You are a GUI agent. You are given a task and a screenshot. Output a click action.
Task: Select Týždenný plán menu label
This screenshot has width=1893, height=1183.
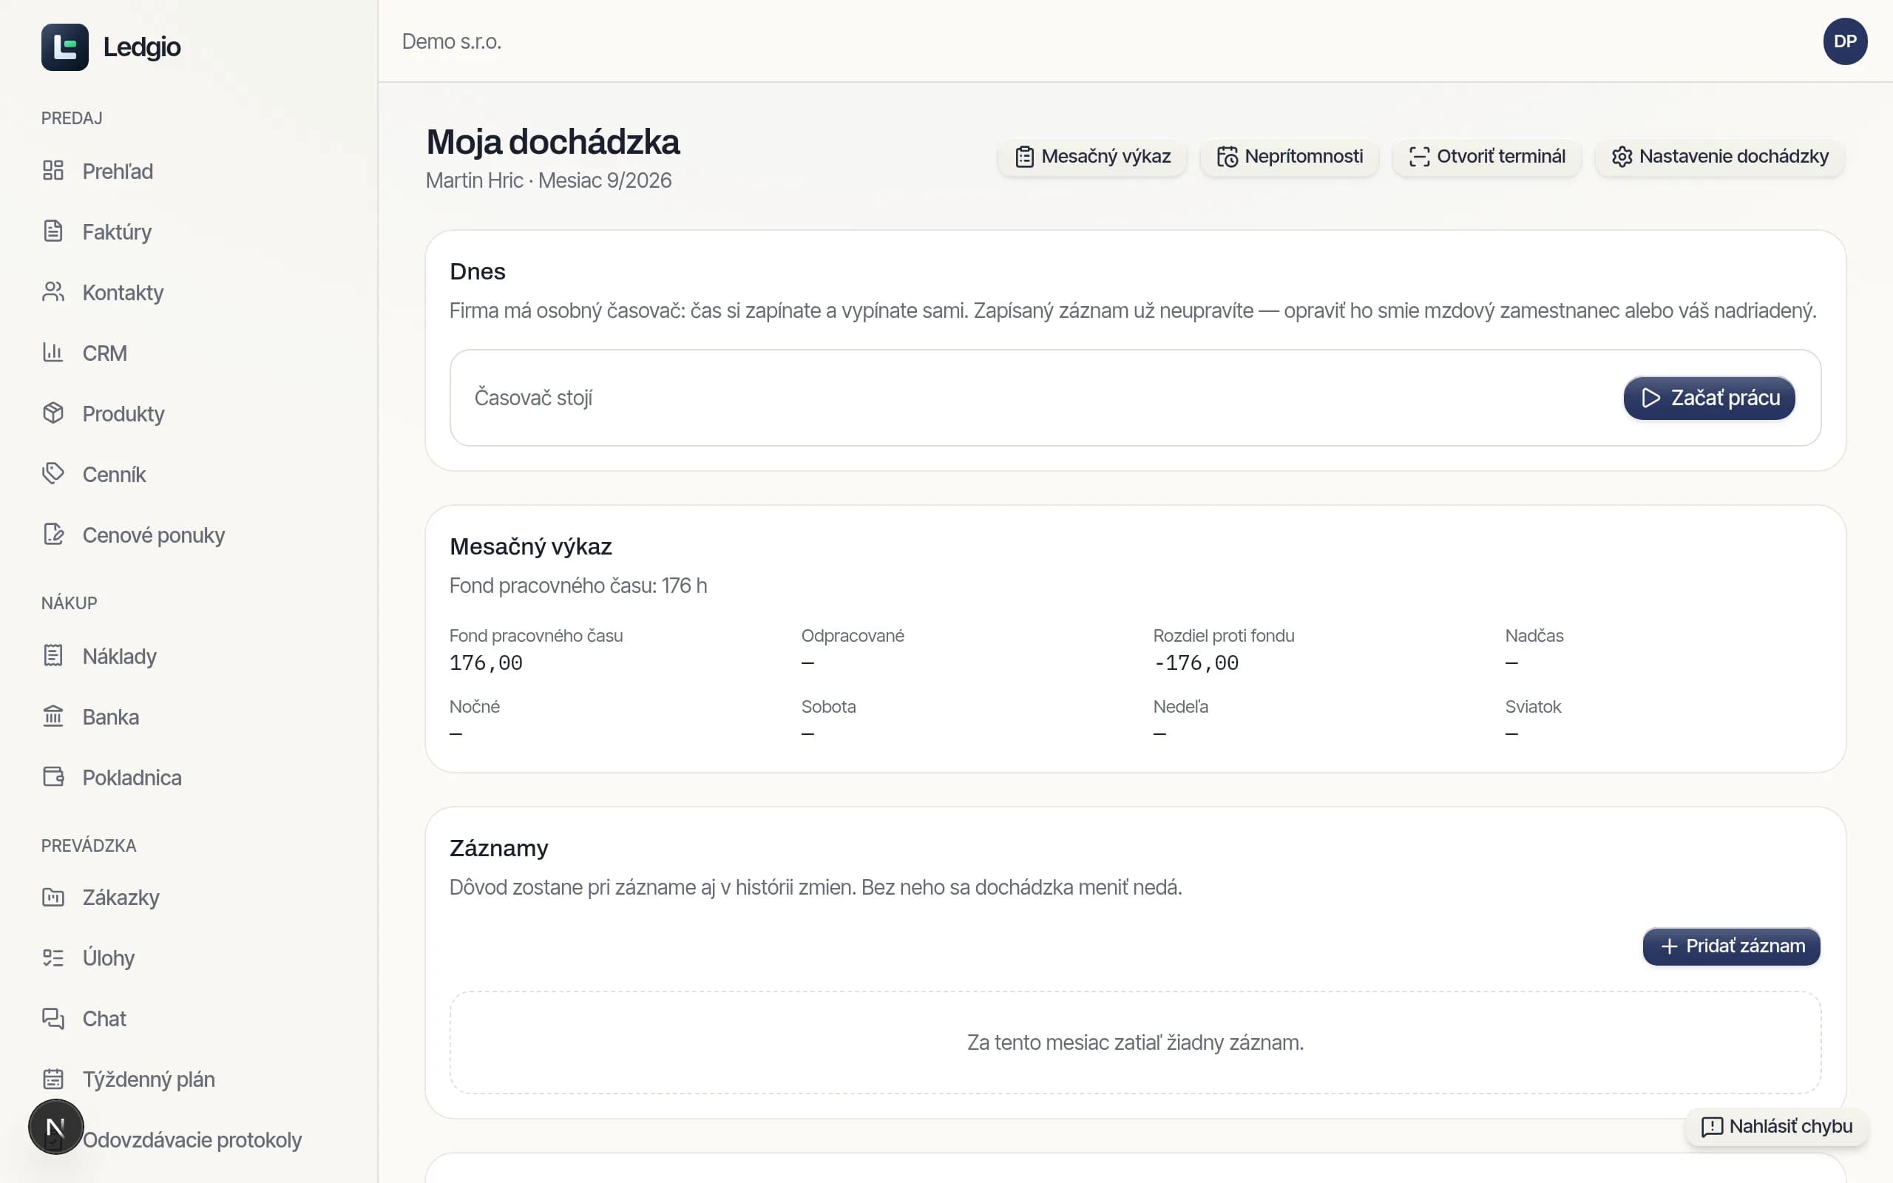149,1079
